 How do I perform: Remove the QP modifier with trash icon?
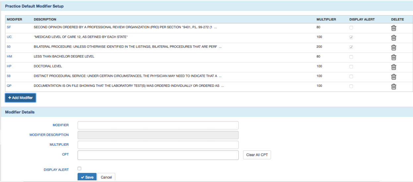pos(393,87)
